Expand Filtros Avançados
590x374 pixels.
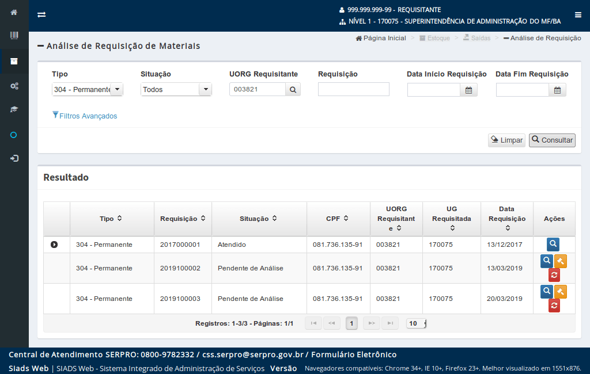[x=85, y=116]
